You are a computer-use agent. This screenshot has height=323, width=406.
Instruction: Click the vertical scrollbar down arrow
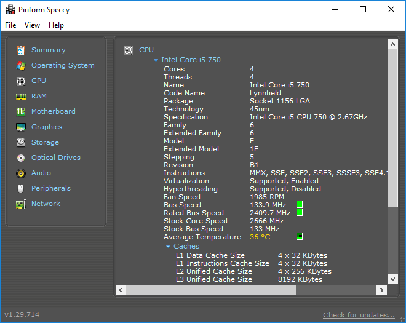point(392,279)
